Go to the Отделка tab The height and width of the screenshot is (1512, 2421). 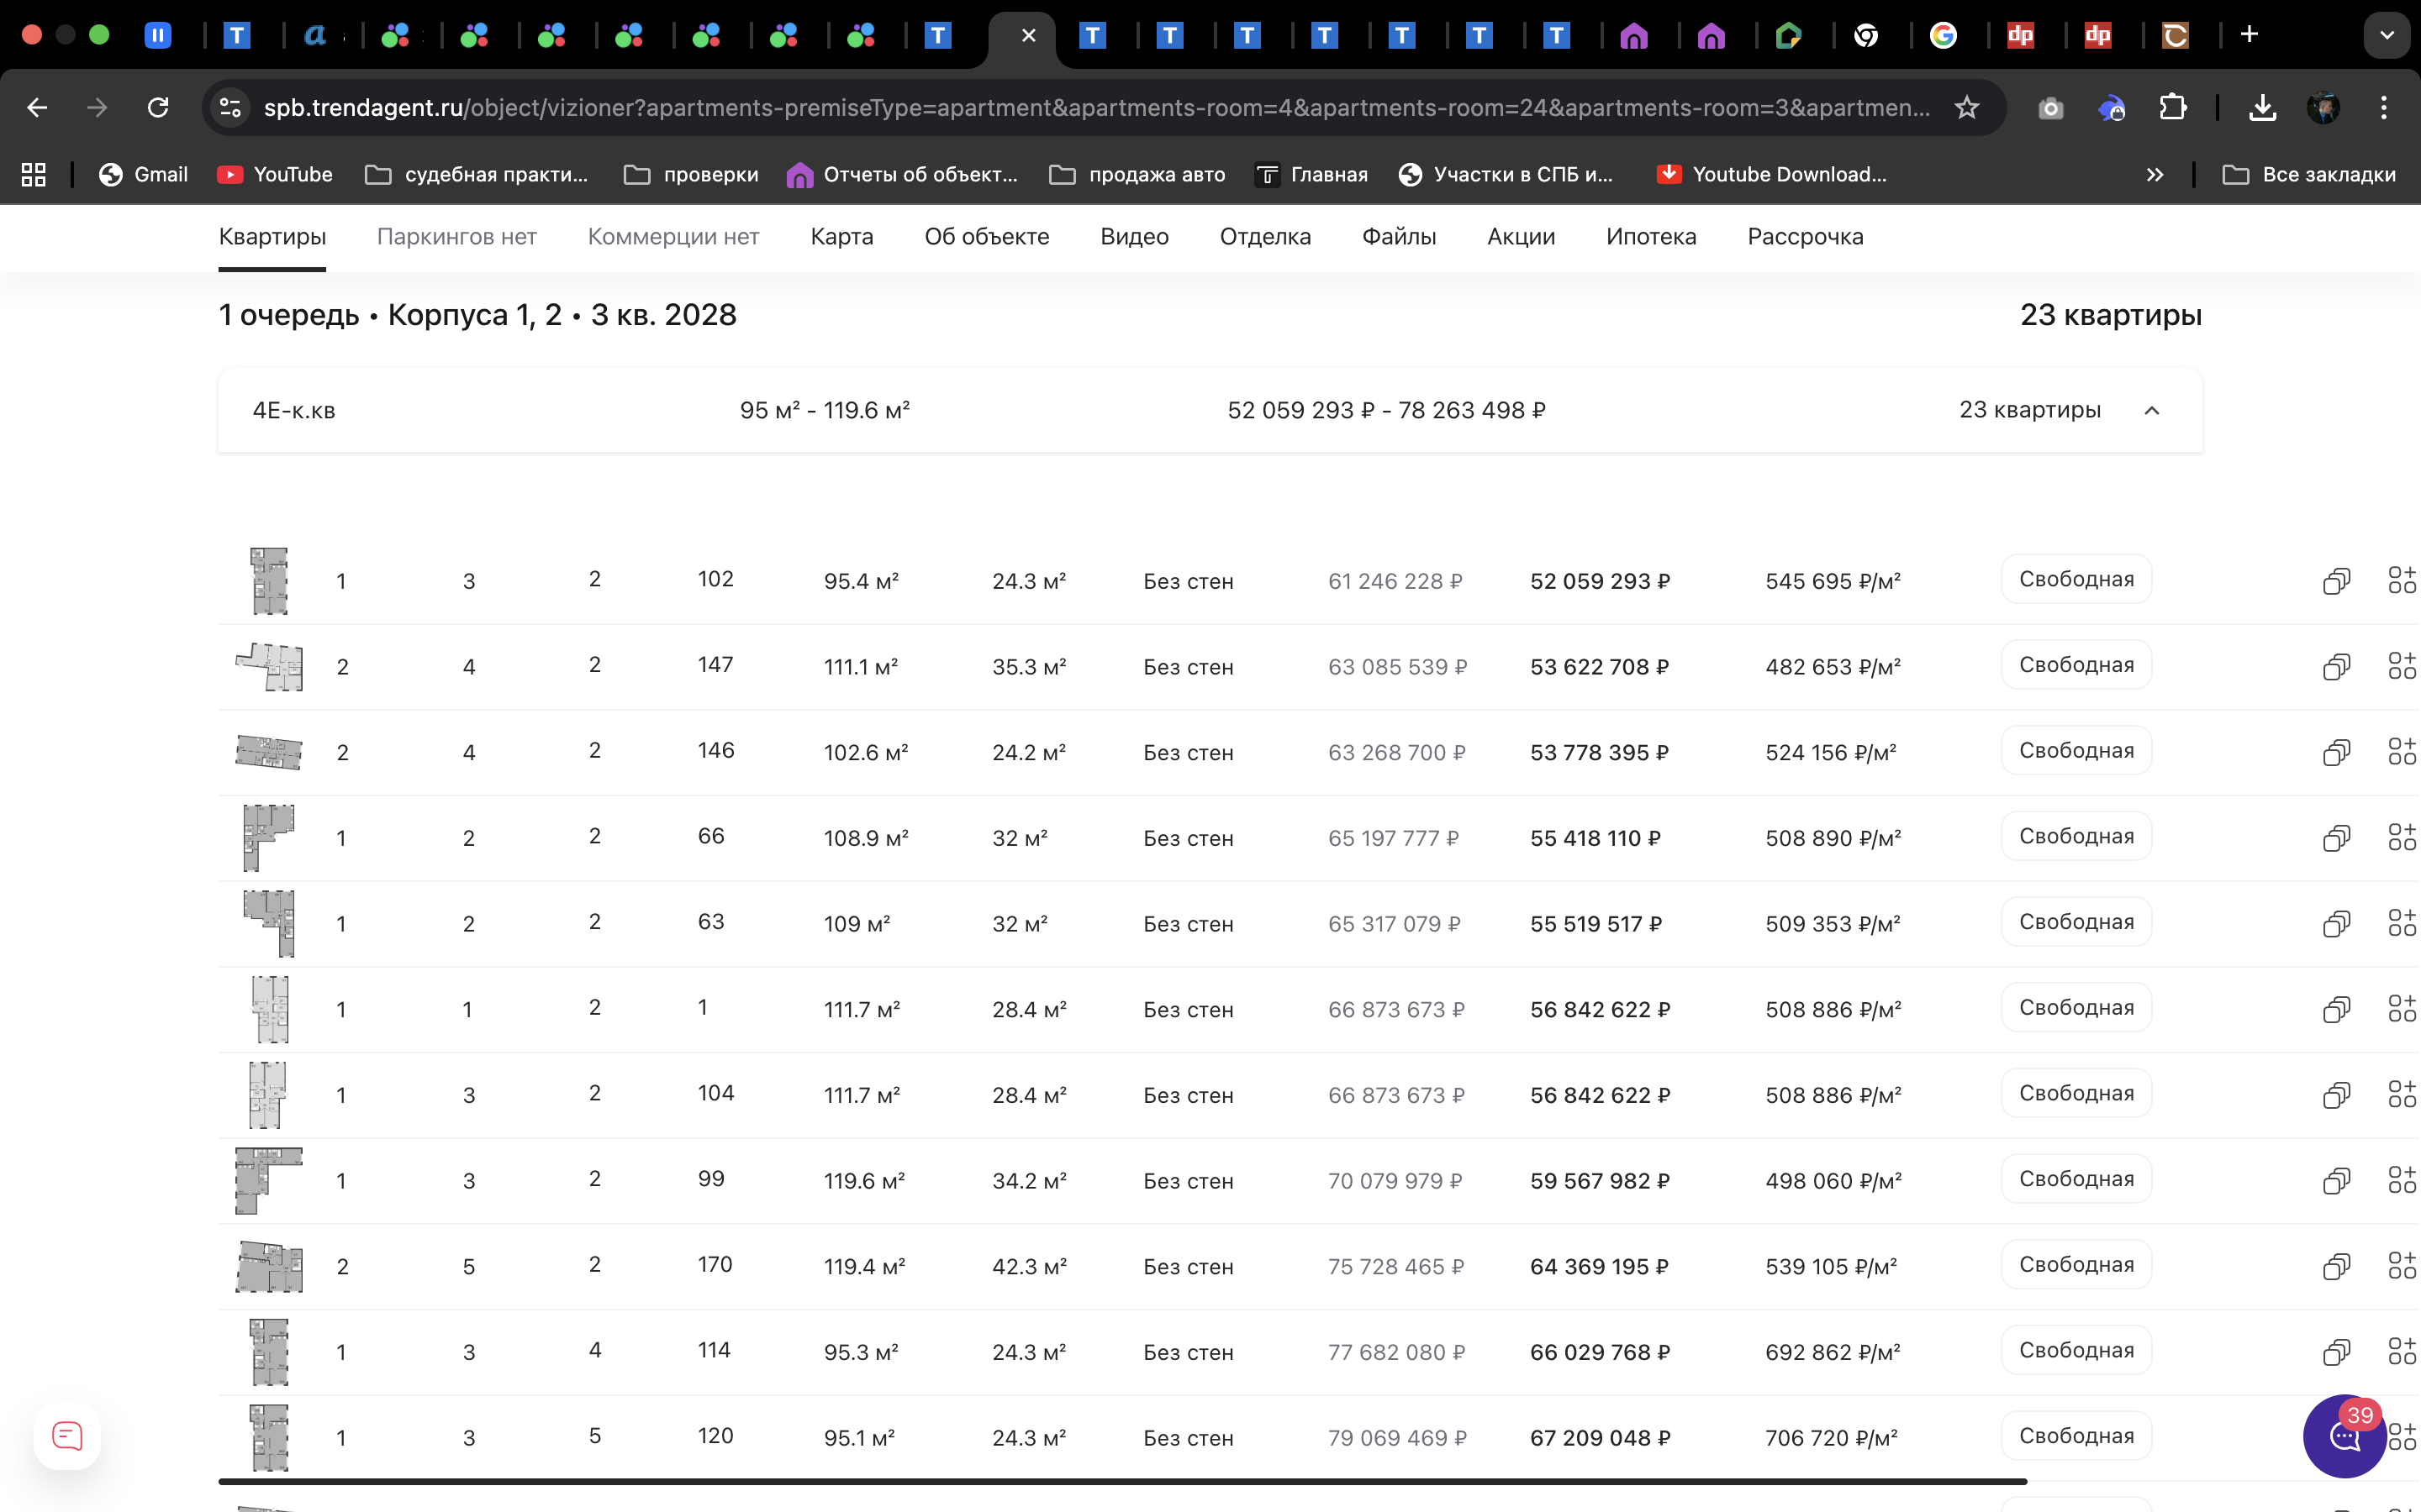click(x=1264, y=237)
